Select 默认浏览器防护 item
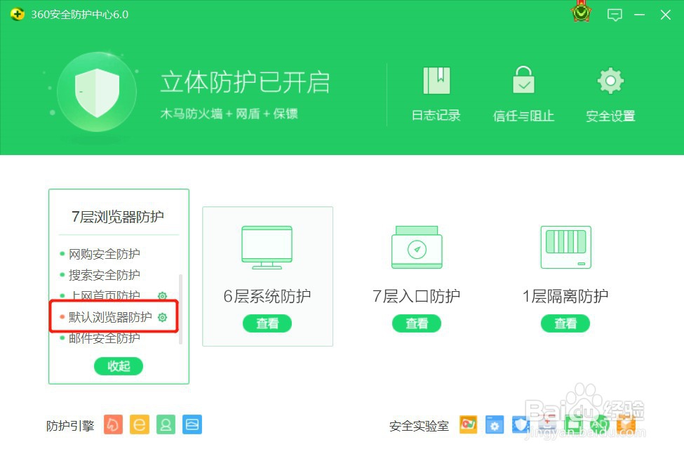This screenshot has width=684, height=456. pos(110,317)
